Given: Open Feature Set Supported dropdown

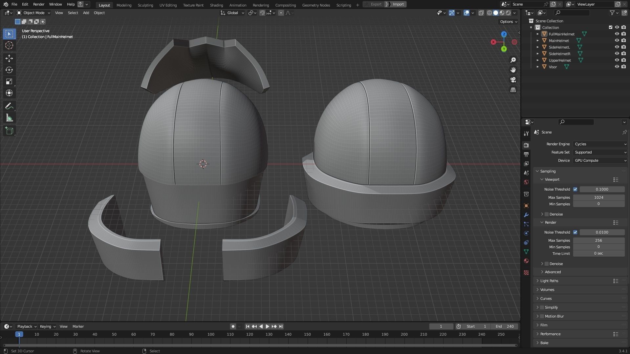Looking at the screenshot, I should (600, 152).
